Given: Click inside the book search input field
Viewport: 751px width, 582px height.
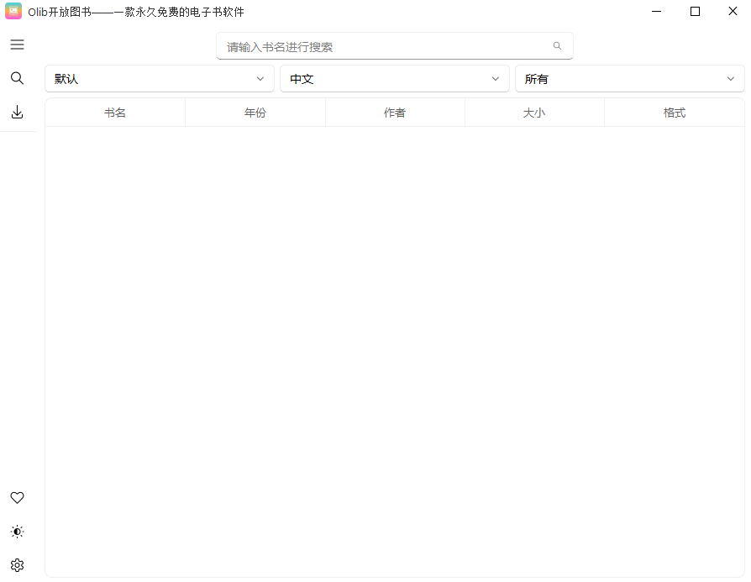Looking at the screenshot, I should point(378,45).
